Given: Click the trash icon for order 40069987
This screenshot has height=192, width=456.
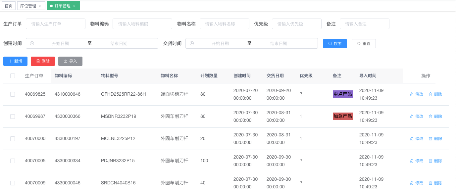Looking at the screenshot, I should tap(431, 117).
